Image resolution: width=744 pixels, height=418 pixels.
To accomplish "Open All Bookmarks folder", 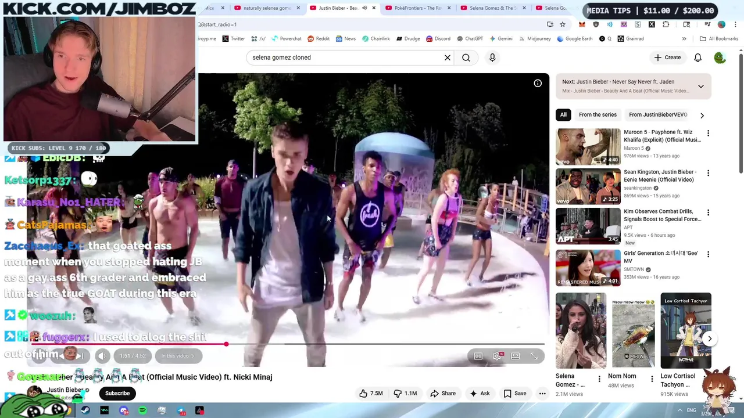I will tap(719, 39).
